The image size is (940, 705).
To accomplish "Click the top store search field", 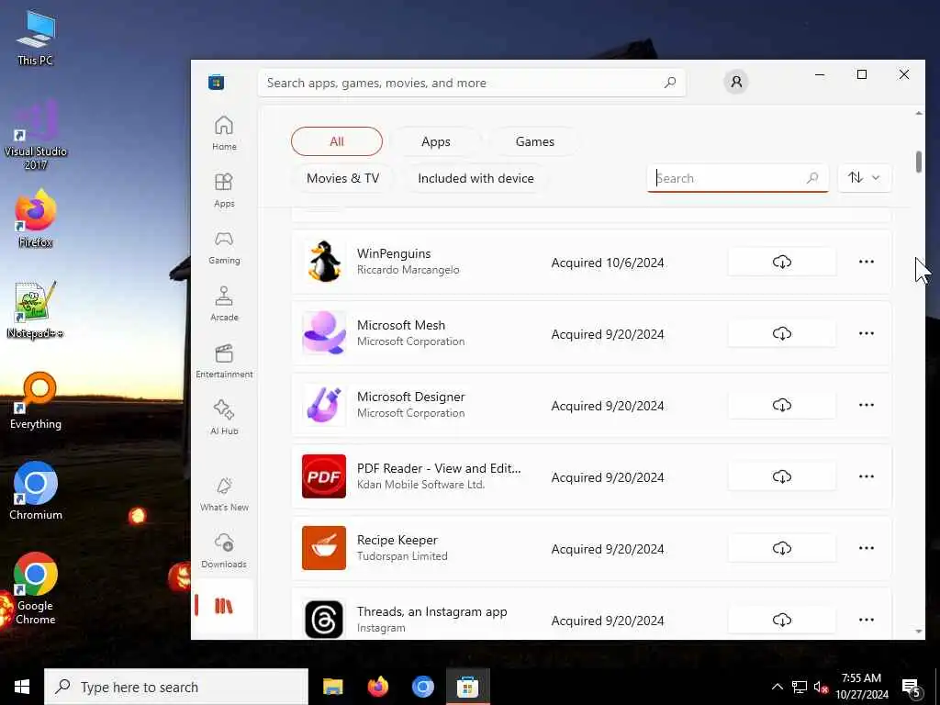I will pos(472,83).
